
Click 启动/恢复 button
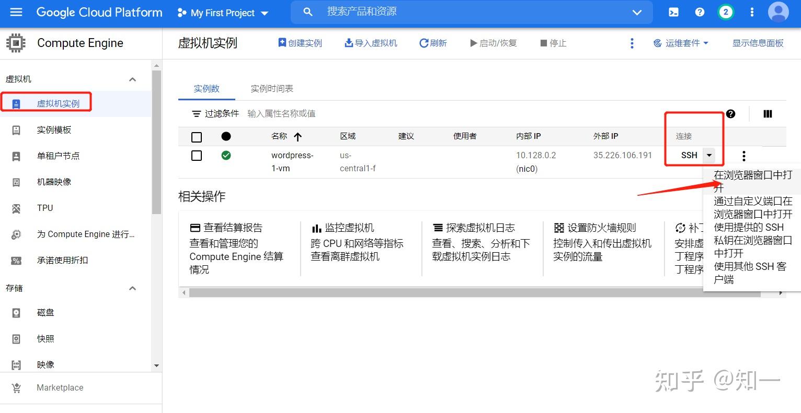point(493,43)
